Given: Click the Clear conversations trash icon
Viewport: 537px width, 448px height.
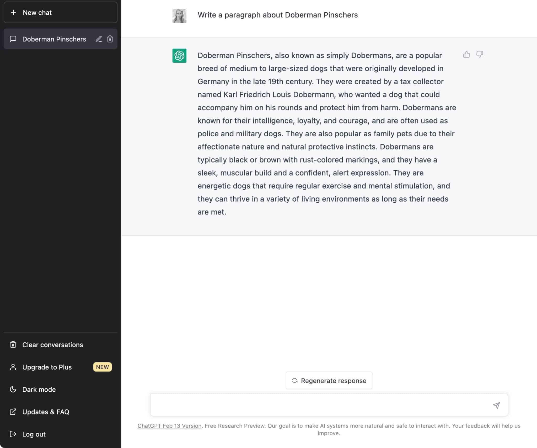Looking at the screenshot, I should pos(13,345).
